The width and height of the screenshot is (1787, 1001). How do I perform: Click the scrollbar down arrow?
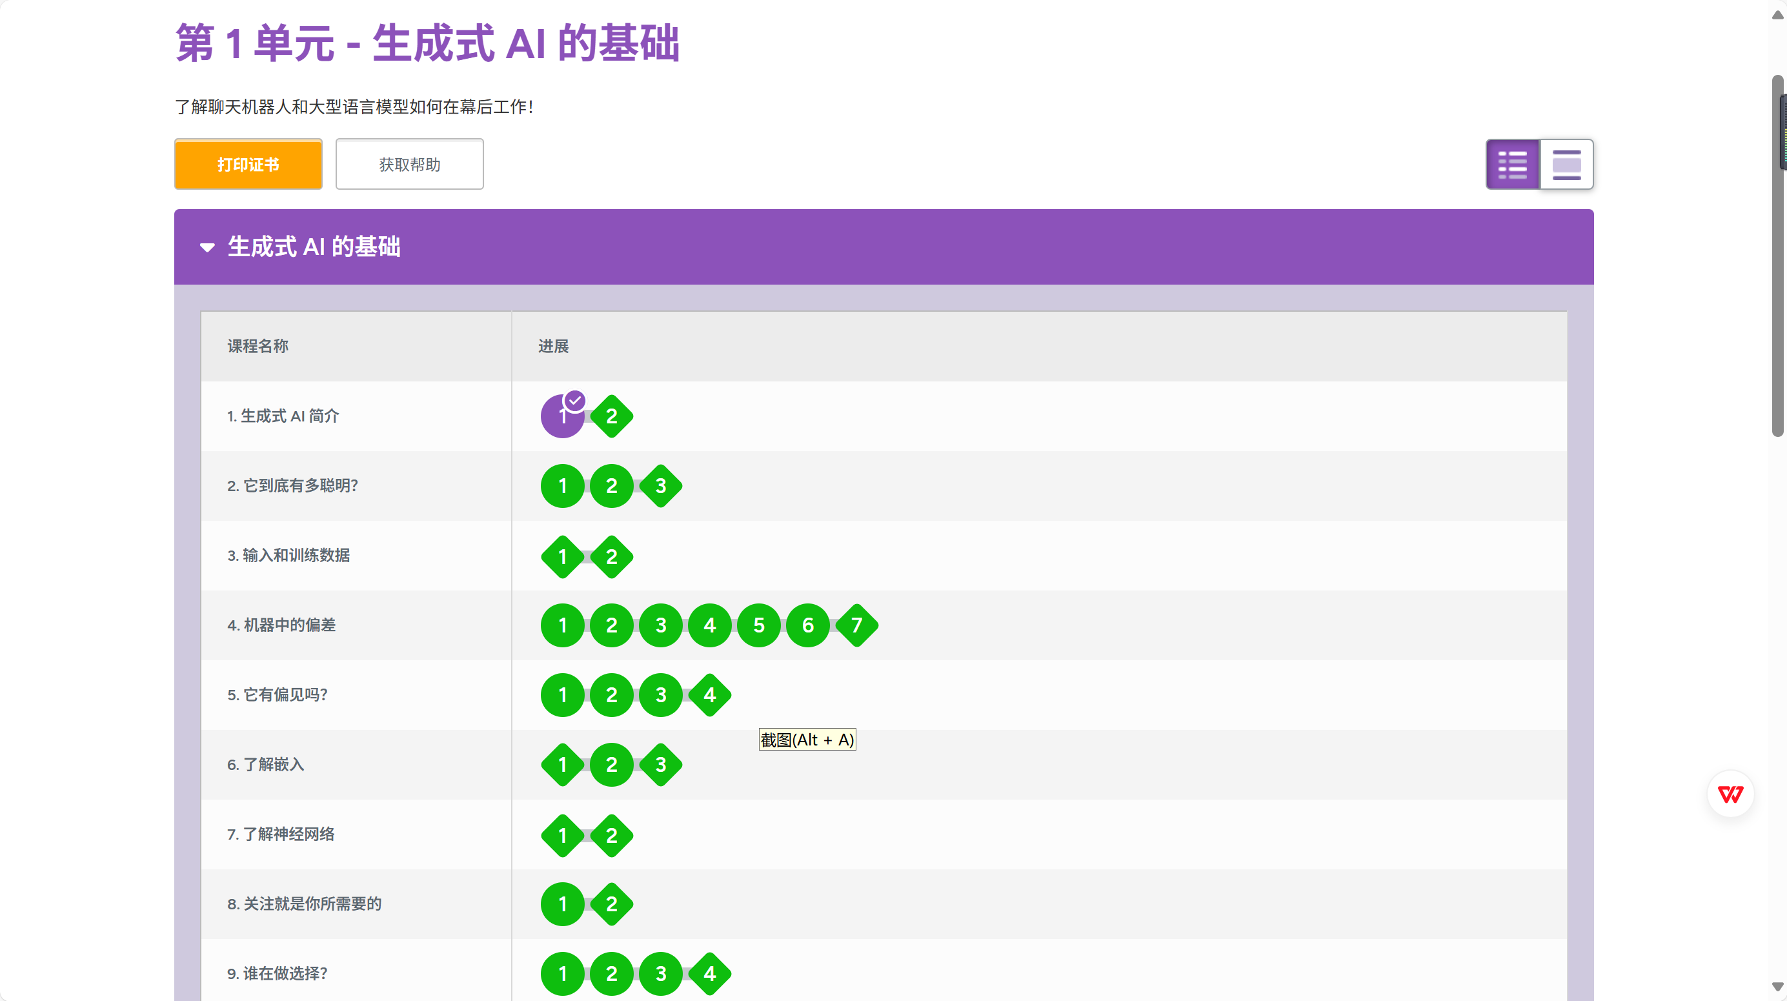[x=1777, y=986]
